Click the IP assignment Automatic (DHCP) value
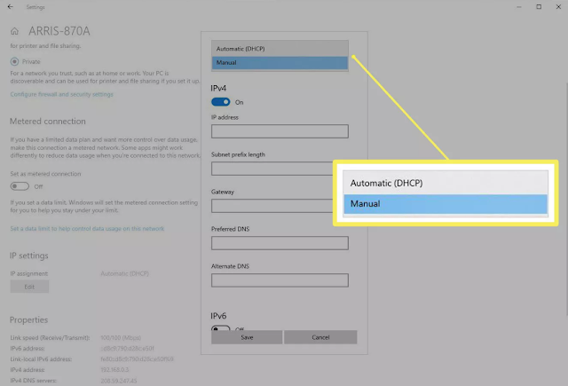The height and width of the screenshot is (386, 568). (124, 273)
